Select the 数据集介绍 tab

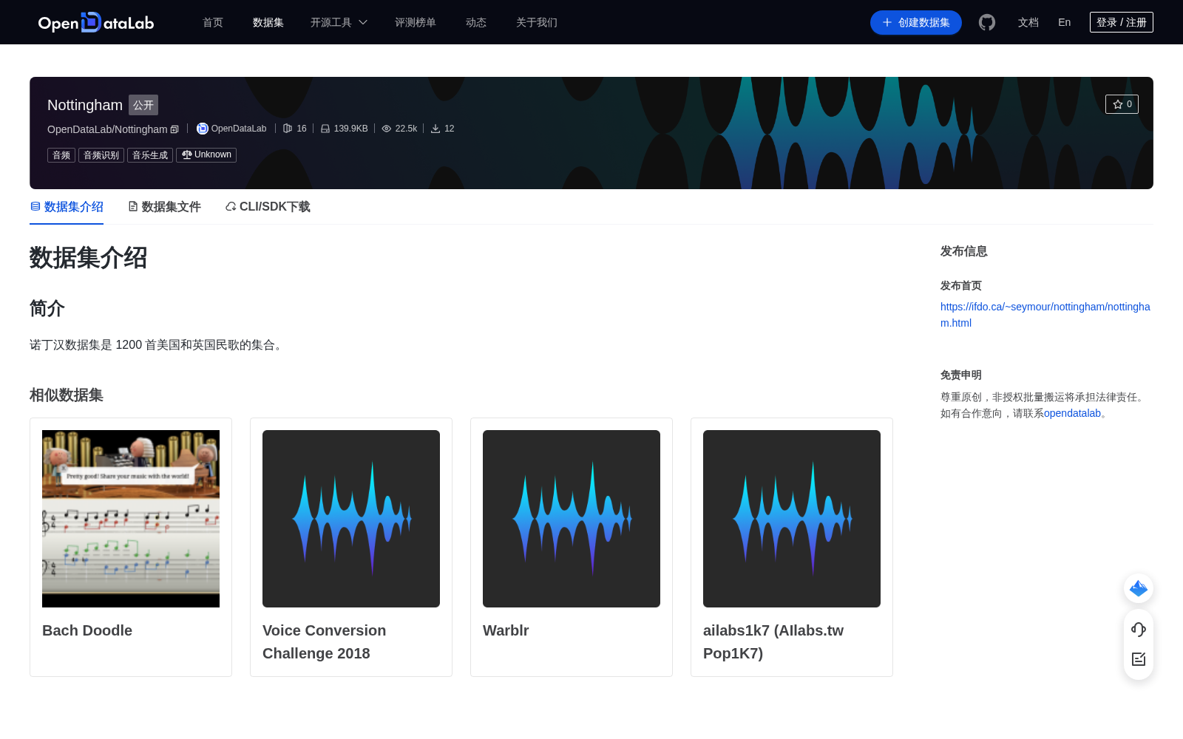pyautogui.click(x=67, y=207)
